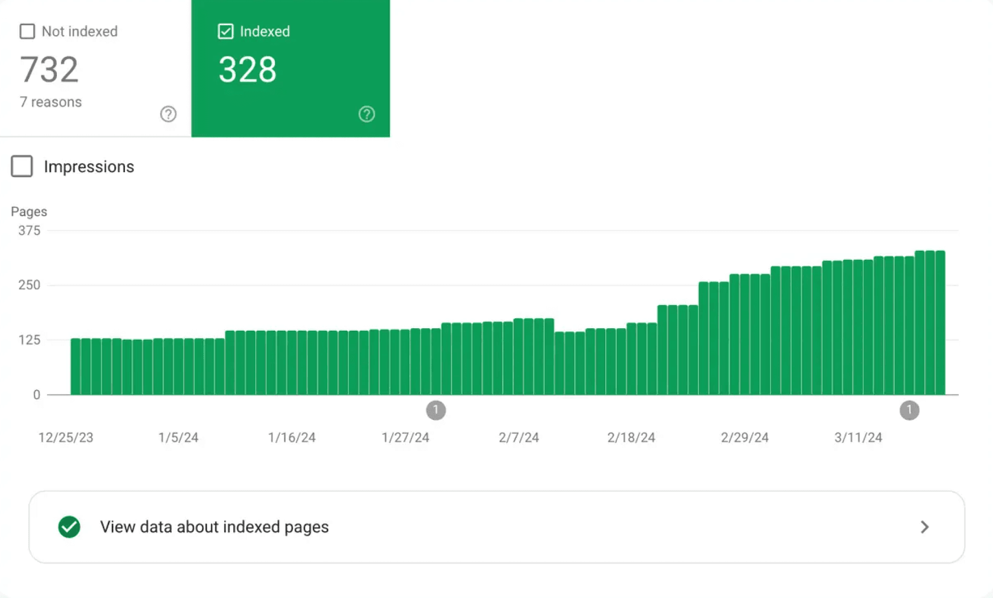
Task: Expand indexed pages via right chevron arrow
Action: (x=925, y=527)
